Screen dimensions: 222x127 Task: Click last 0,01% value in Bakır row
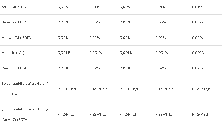[x=197, y=7]
